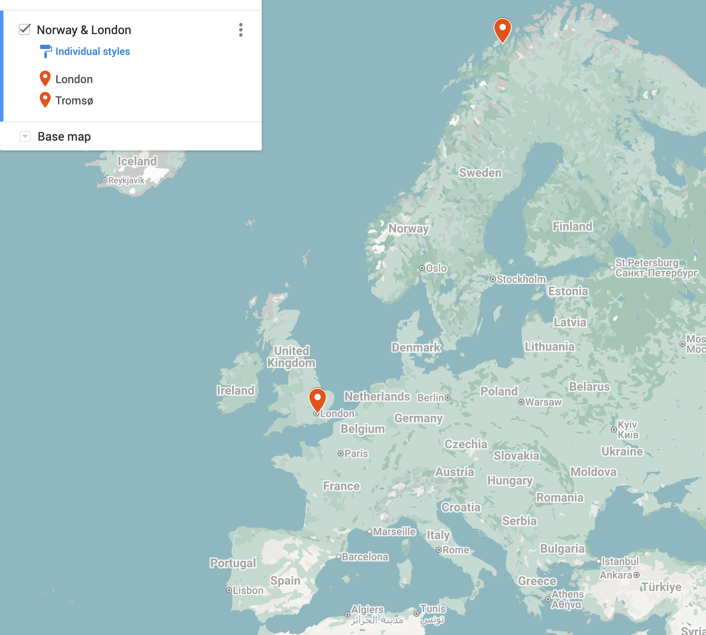Click the paint roller style icon
Image resolution: width=706 pixels, height=635 pixels.
[x=45, y=51]
